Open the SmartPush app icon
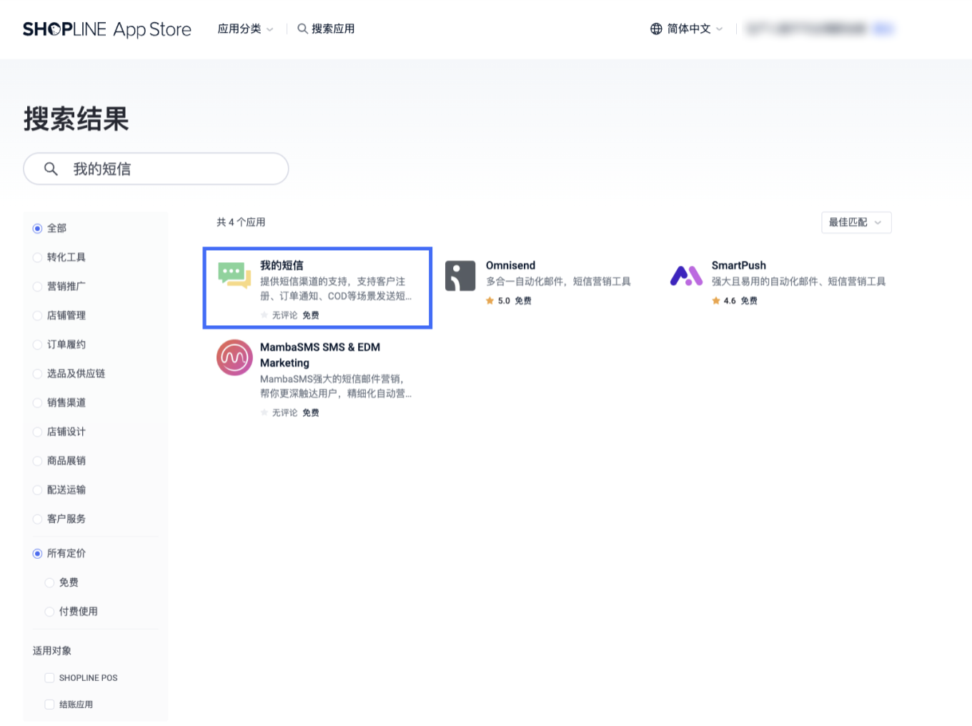This screenshot has height=726, width=972. point(686,276)
